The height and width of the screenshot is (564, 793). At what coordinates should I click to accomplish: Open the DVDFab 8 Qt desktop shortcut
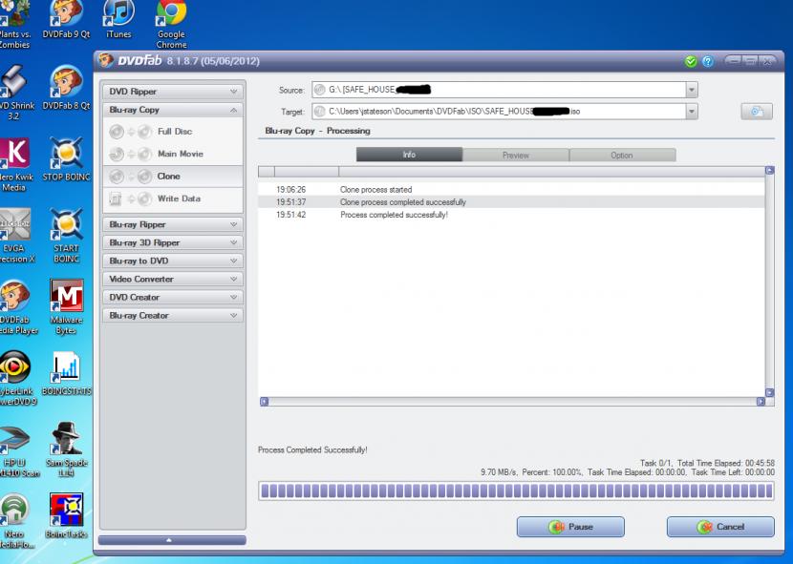tap(66, 88)
